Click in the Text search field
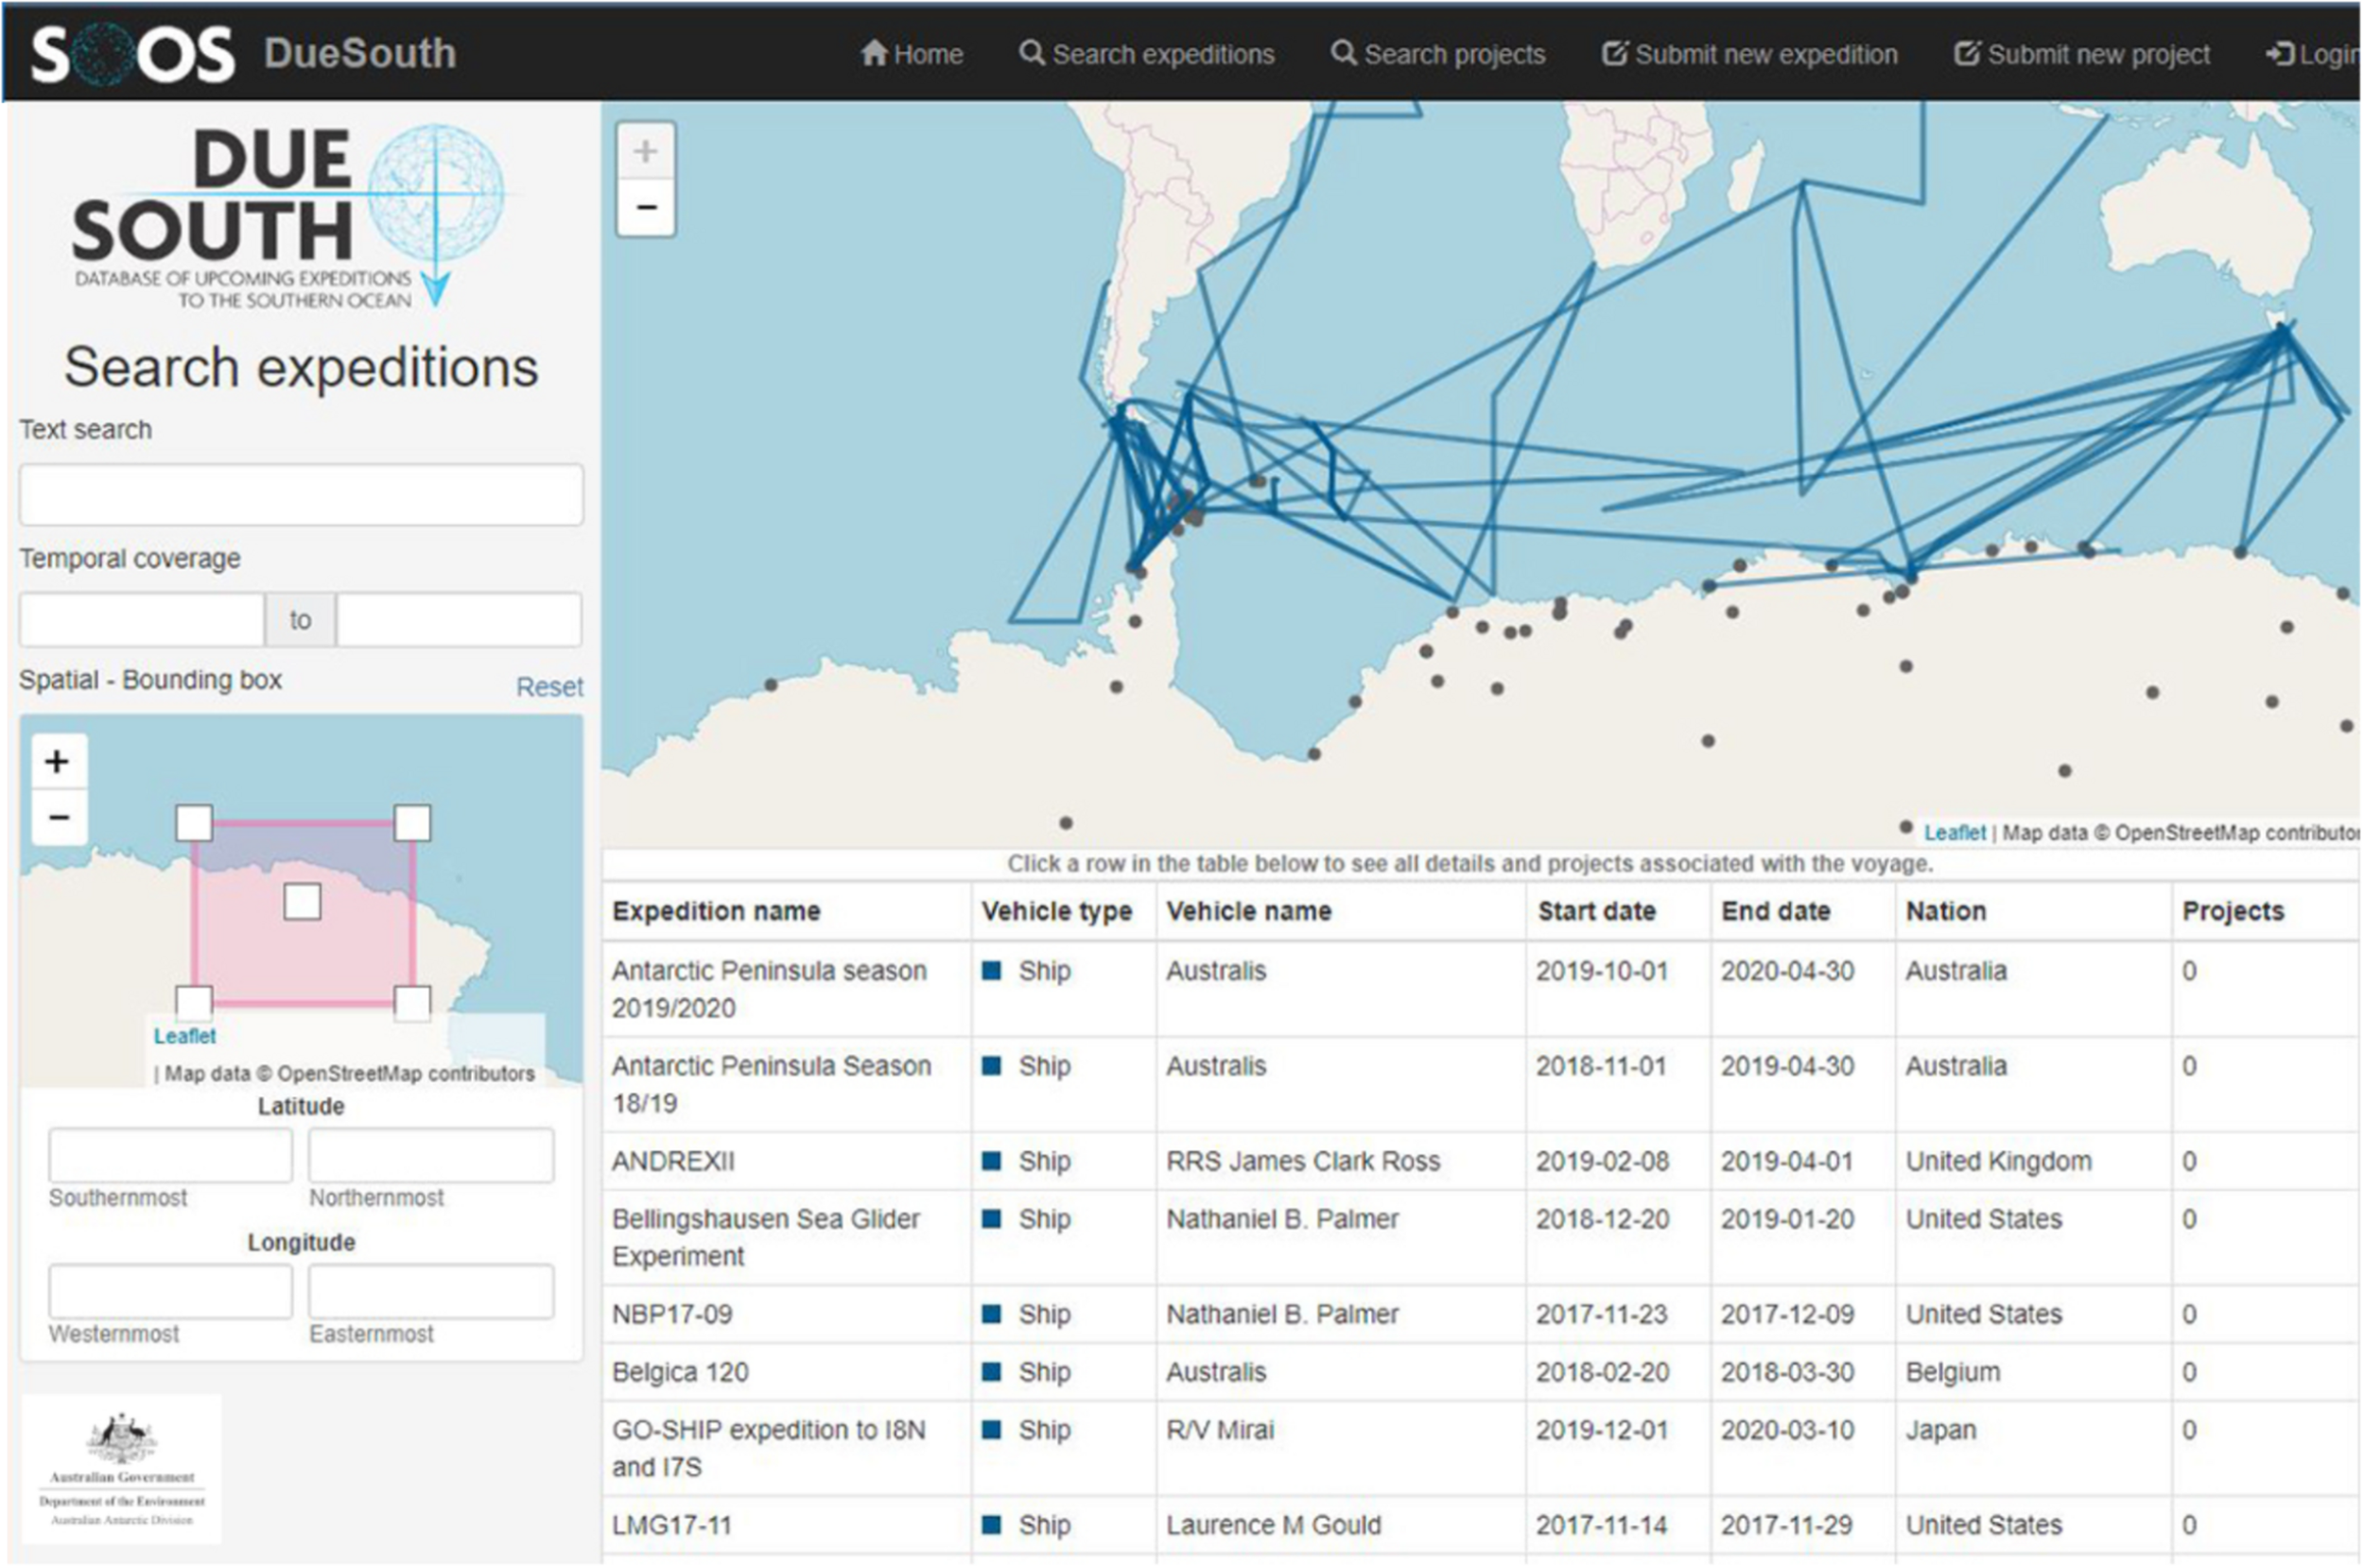The height and width of the screenshot is (1568, 2364). [301, 494]
